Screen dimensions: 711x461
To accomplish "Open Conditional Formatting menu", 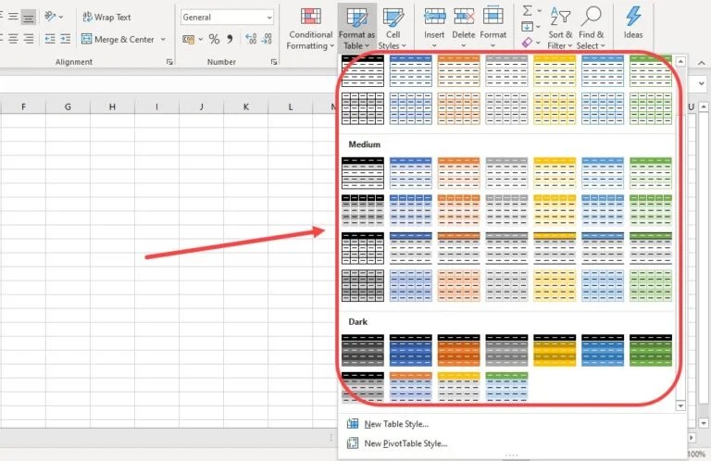I will [x=311, y=27].
